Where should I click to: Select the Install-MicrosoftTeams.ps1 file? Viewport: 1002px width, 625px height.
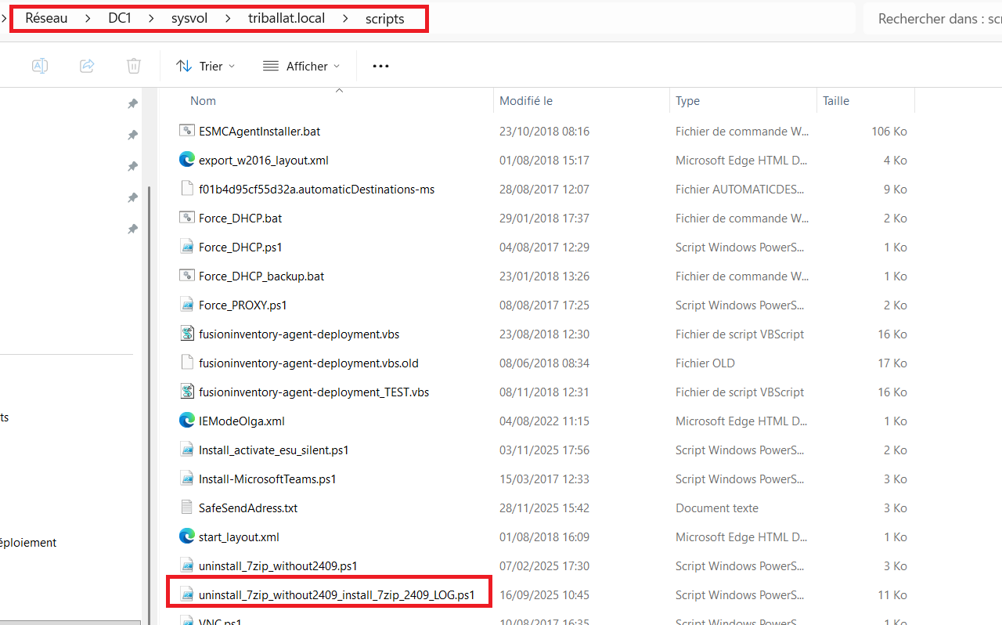click(267, 479)
